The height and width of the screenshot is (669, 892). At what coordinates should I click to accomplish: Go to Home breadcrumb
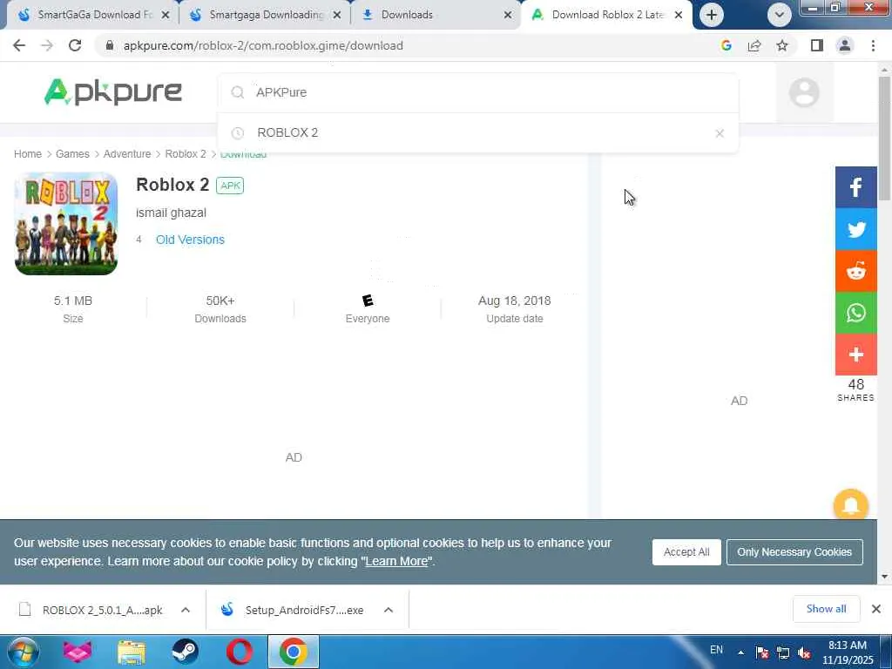pyautogui.click(x=27, y=154)
